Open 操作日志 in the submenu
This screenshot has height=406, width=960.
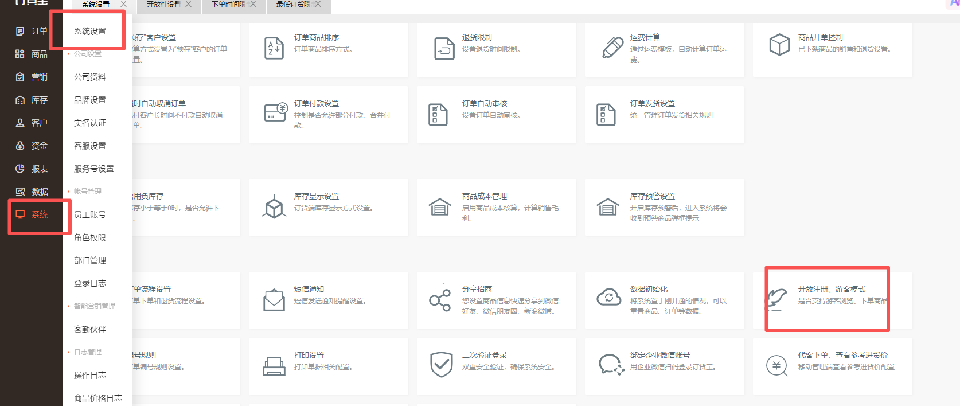click(90, 375)
